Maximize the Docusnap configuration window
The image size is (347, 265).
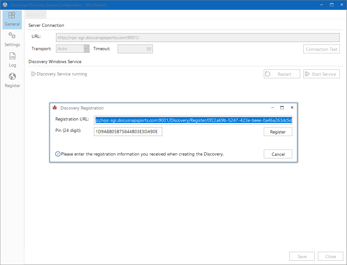[x=332, y=5]
